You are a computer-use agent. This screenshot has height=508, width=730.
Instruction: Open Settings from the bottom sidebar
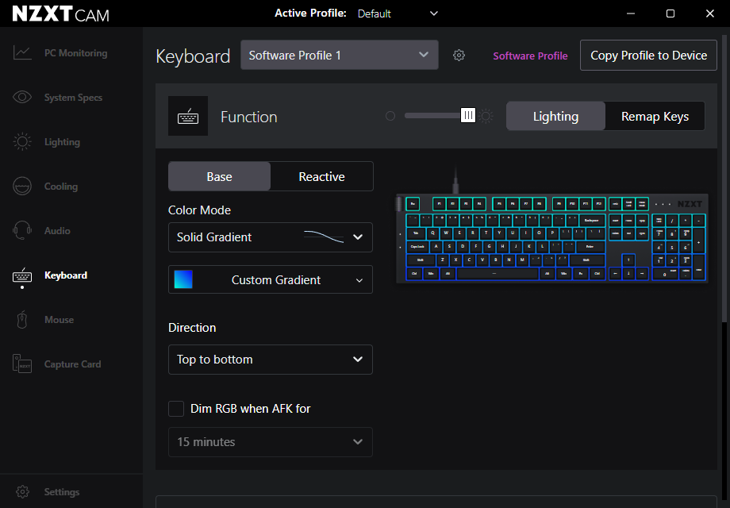click(23, 491)
